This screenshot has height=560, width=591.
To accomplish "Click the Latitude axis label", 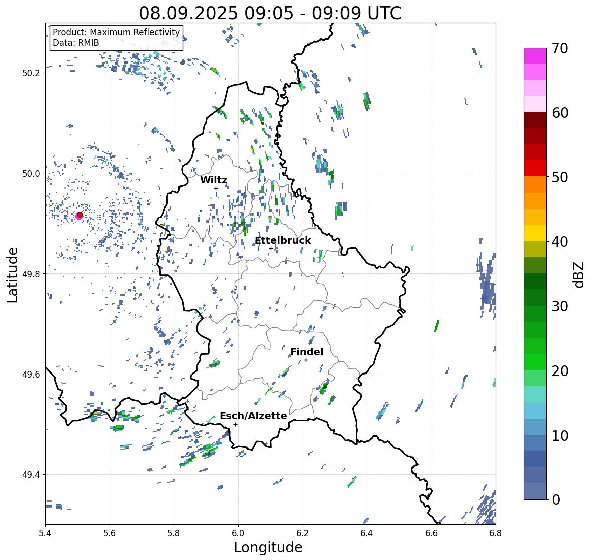I will point(13,275).
